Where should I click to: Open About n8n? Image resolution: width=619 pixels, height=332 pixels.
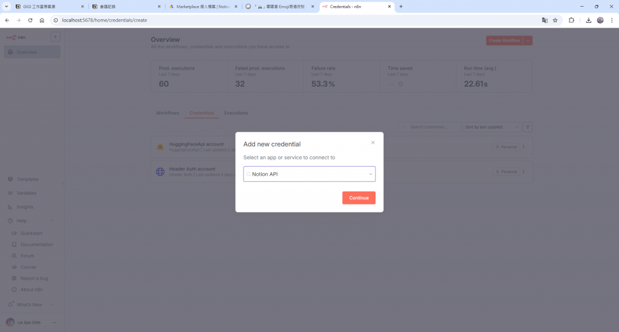(x=31, y=289)
